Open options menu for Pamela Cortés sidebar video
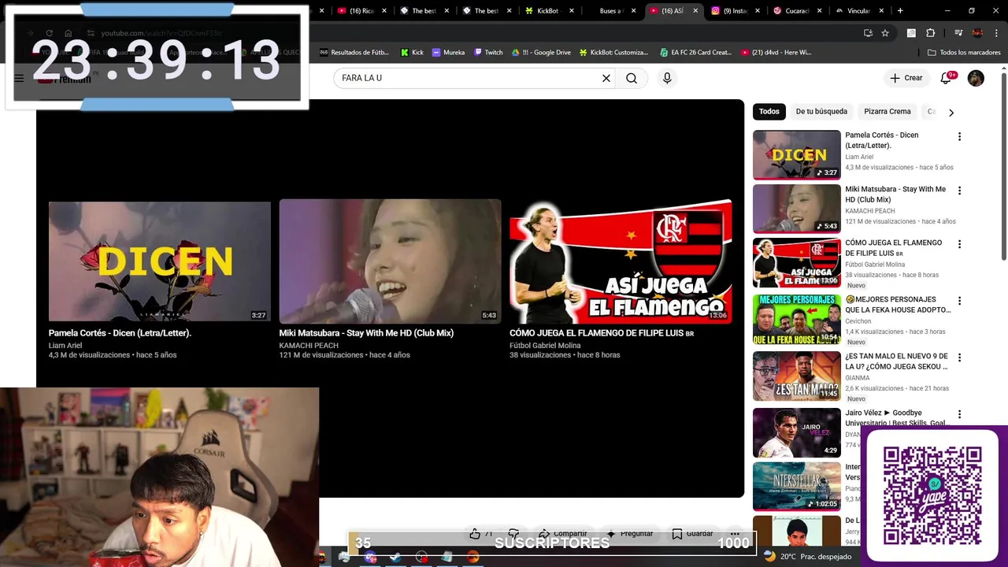This screenshot has width=1008, height=567. pyautogui.click(x=959, y=136)
